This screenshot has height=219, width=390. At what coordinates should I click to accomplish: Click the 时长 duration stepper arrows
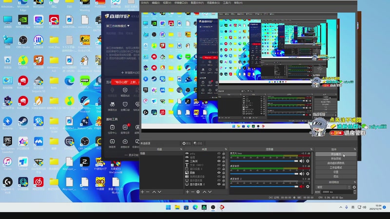355,192
